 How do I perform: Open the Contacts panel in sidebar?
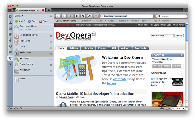coord(10,22)
